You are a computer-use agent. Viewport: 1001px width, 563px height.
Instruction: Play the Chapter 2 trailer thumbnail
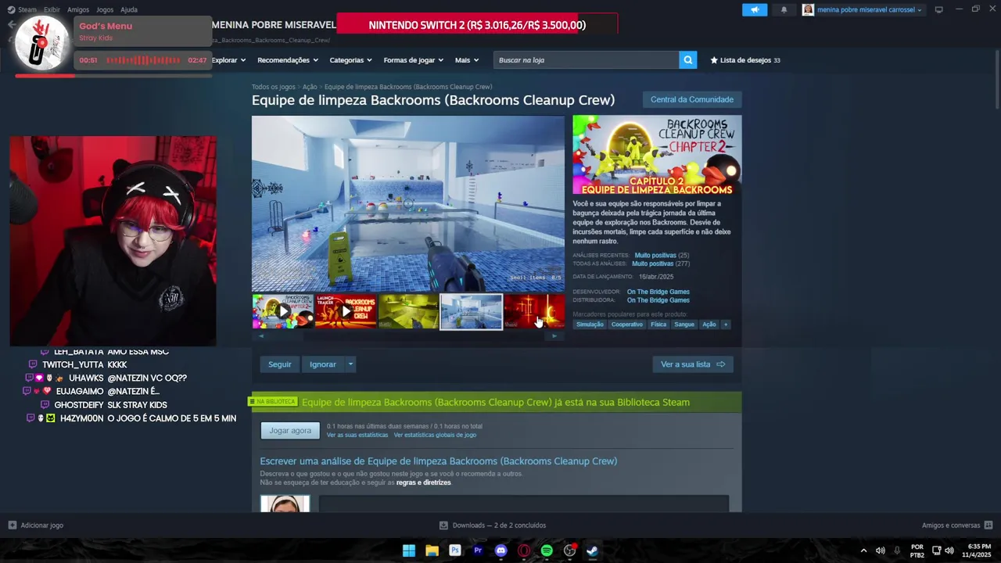pos(283,311)
